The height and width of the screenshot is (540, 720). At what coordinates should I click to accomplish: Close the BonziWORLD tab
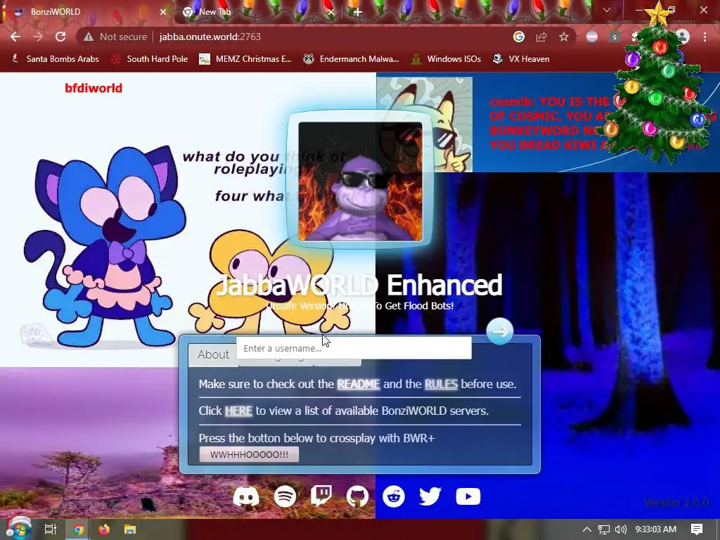pyautogui.click(x=163, y=12)
